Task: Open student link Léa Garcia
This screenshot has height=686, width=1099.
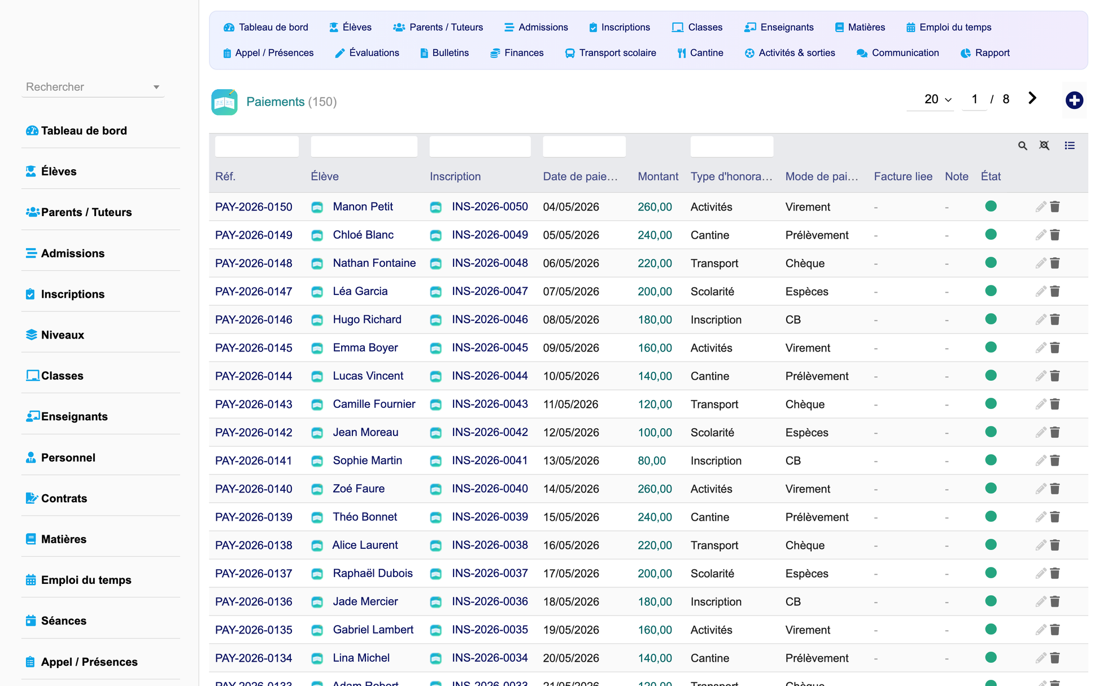Action: point(360,292)
